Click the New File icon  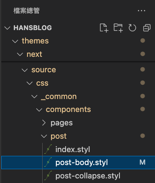click(104, 28)
